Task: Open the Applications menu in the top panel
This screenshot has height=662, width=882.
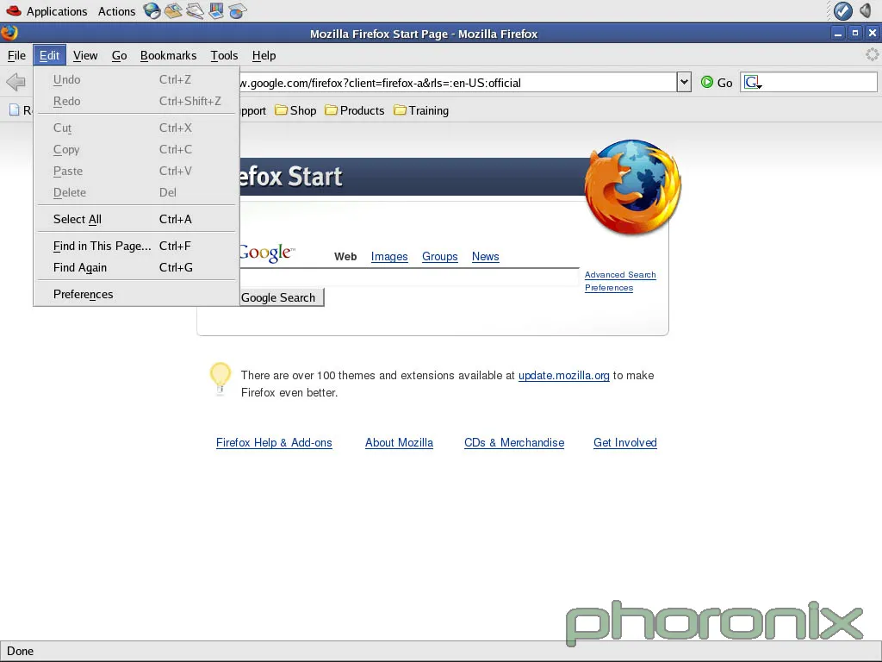Action: (57, 11)
